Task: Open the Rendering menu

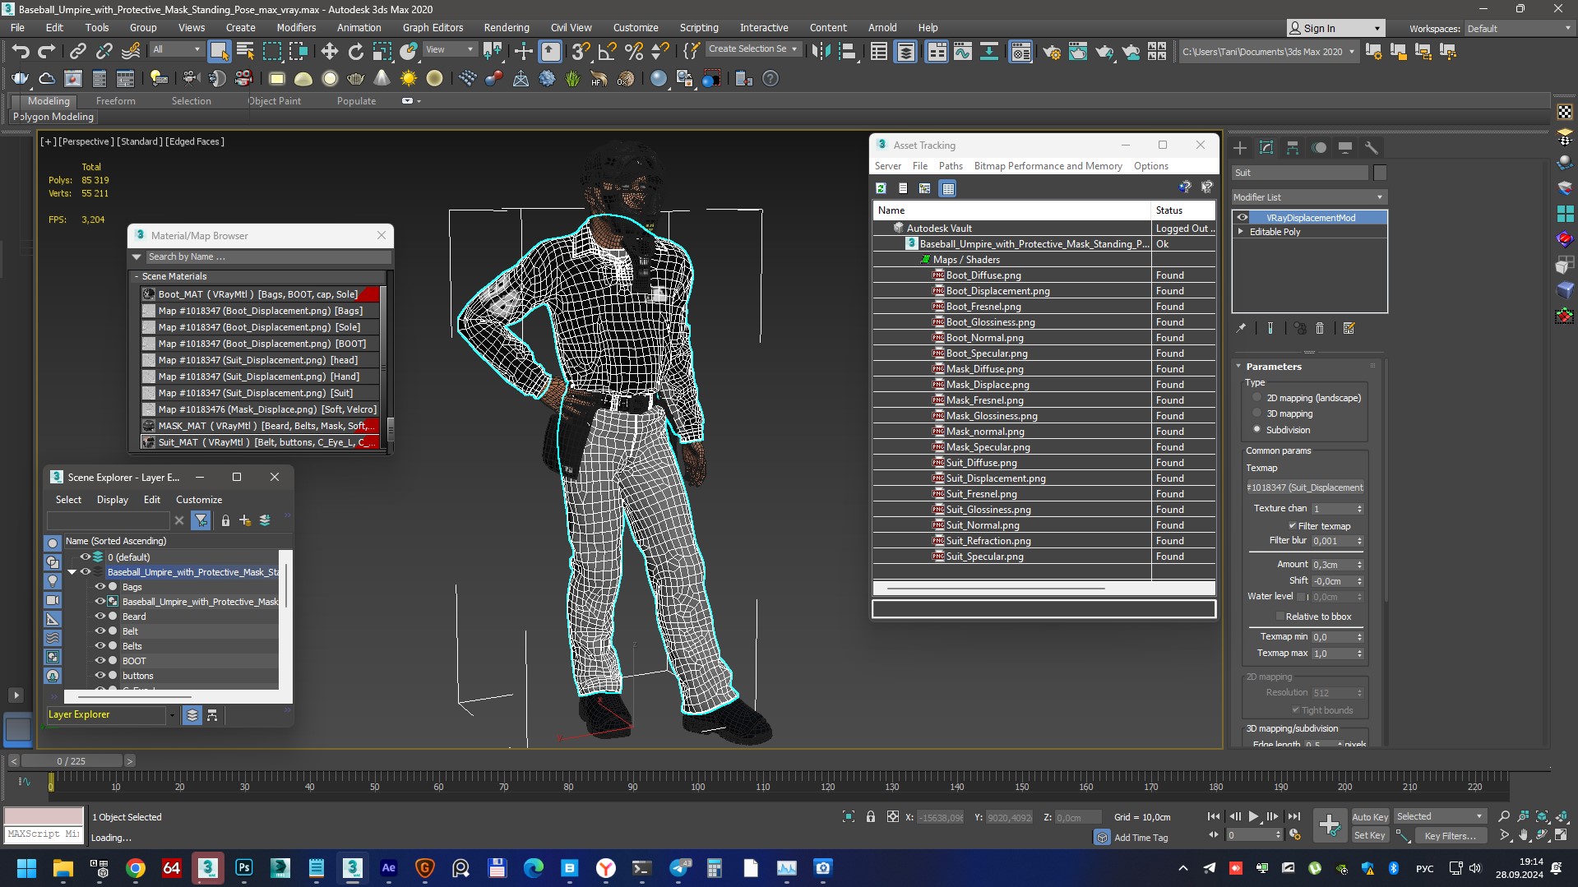Action: 506,27
